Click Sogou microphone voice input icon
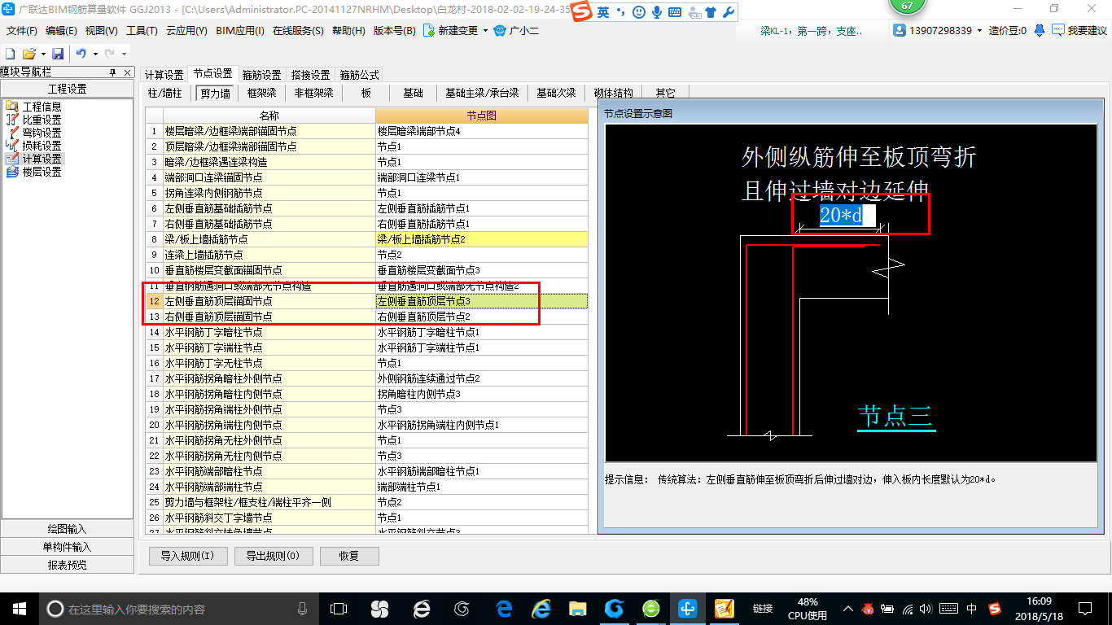 pos(657,12)
